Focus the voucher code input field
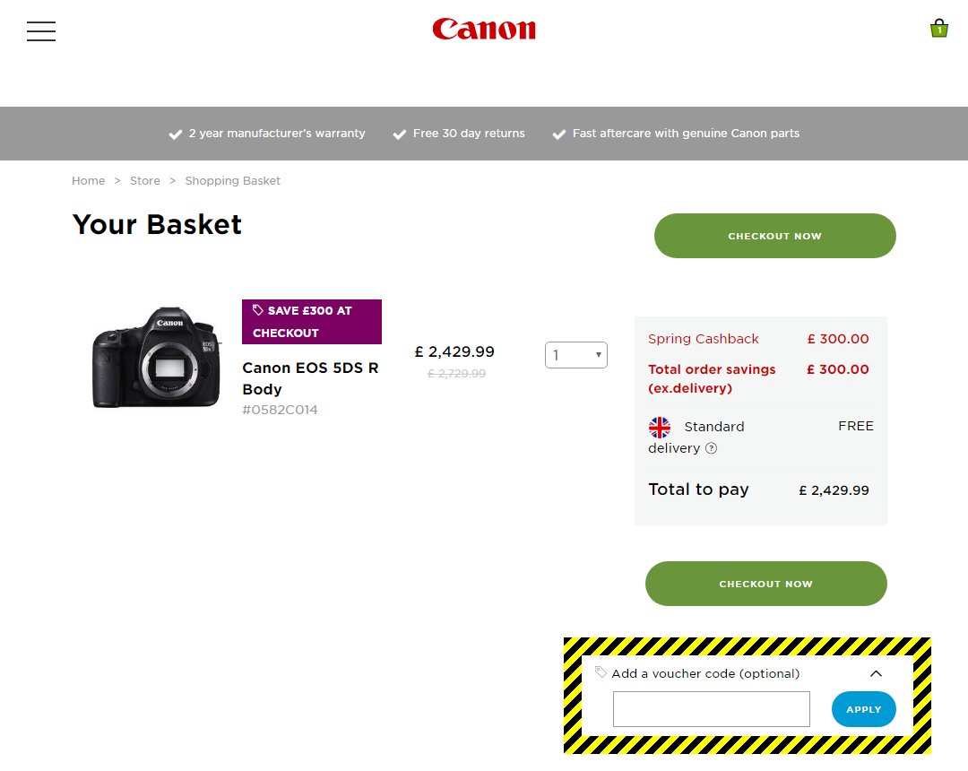The width and height of the screenshot is (968, 771). (711, 709)
